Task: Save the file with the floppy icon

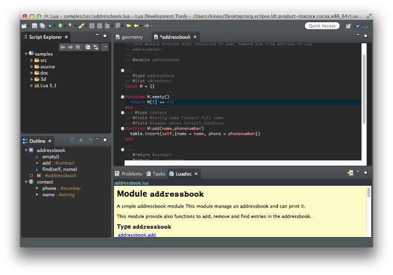Action: (34, 26)
